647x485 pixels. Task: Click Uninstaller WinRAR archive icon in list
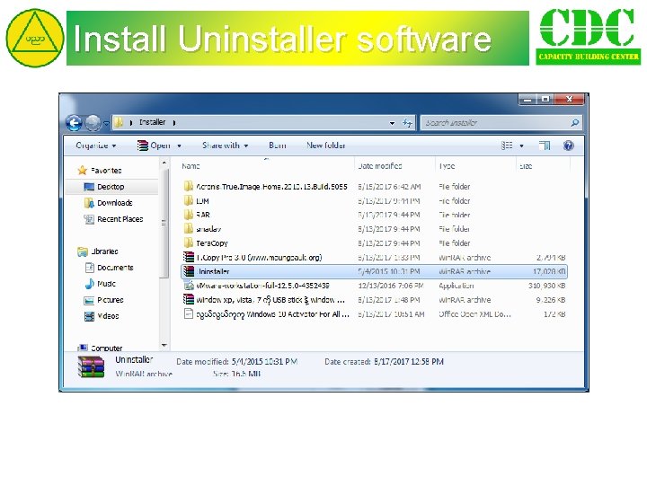189,271
